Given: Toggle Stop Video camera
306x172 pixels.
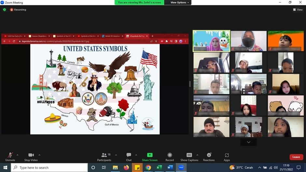Looking at the screenshot, I should click(31, 155).
